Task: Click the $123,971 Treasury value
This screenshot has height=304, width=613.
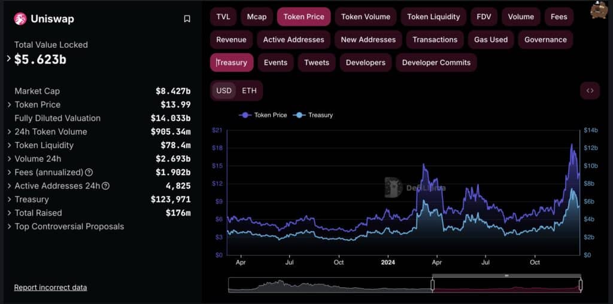Action: coord(171,199)
